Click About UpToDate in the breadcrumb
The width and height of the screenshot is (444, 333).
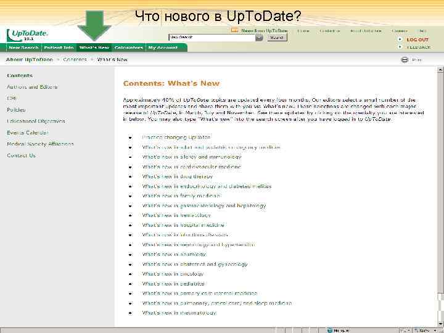[30, 60]
